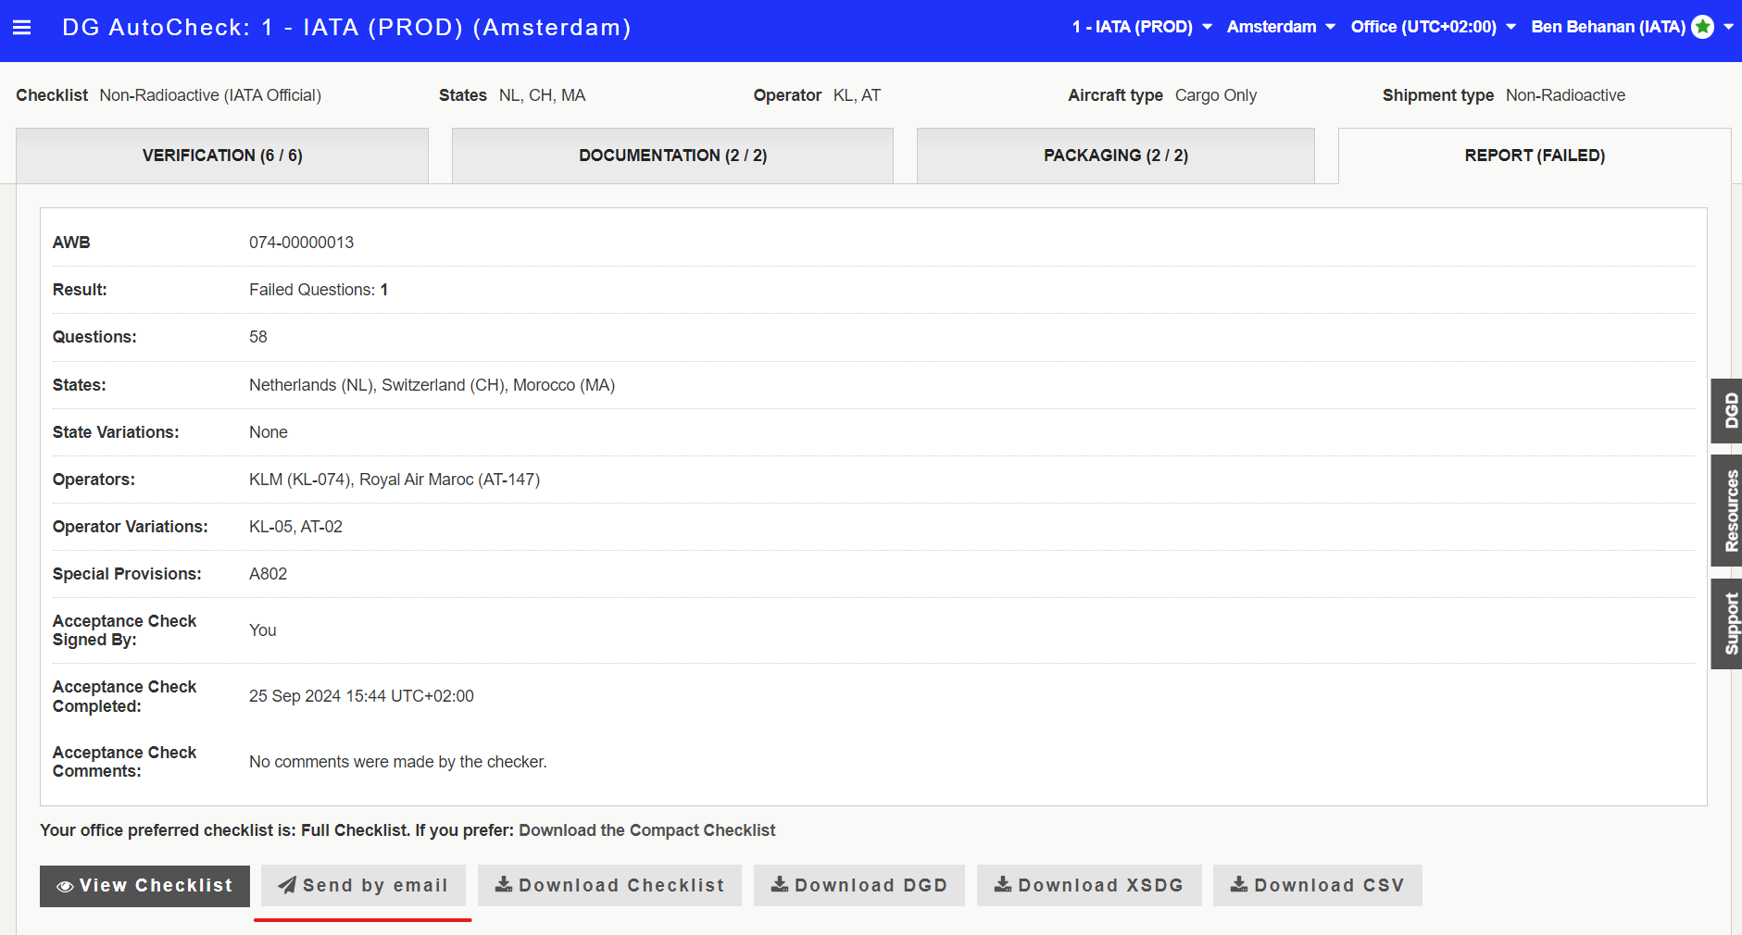
Task: Expand the 1 - IATA (PROD) dropdown
Action: tap(1142, 27)
